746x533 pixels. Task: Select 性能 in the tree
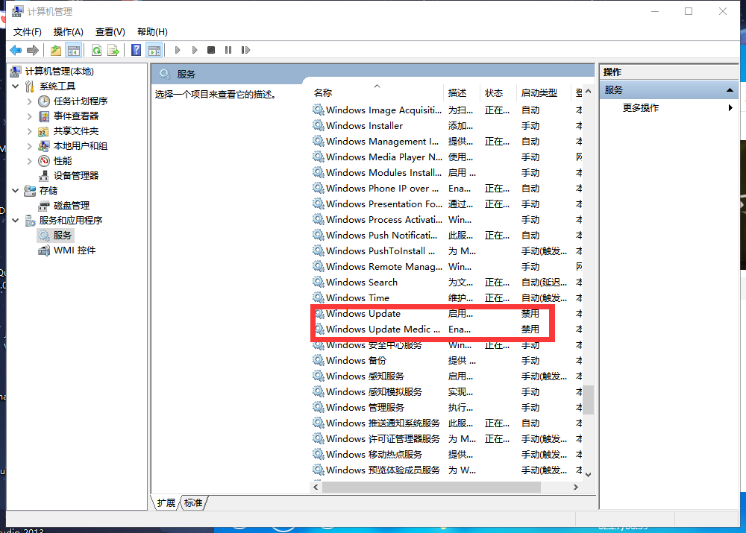[63, 161]
